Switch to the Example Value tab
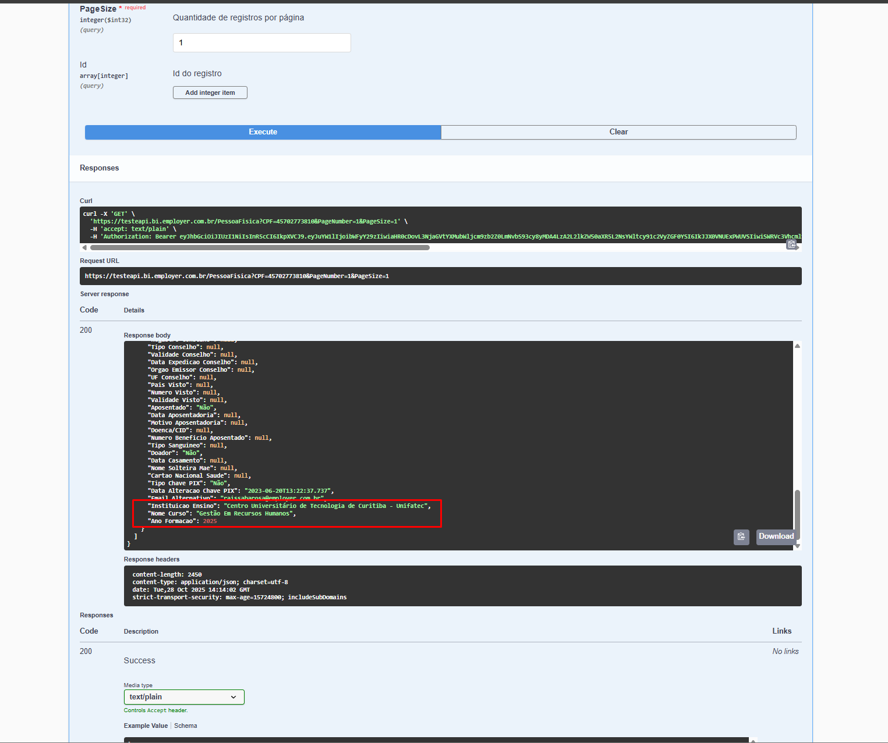 [146, 726]
